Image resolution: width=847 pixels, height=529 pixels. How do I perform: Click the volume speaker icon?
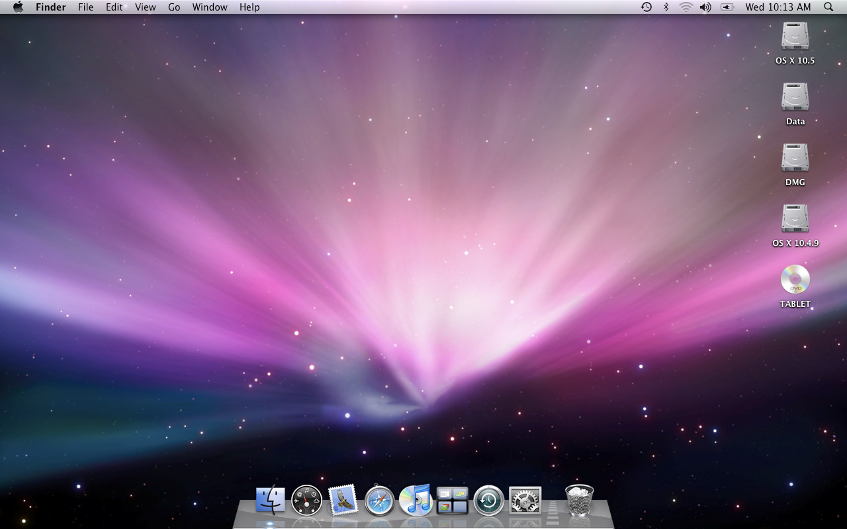[x=705, y=7]
